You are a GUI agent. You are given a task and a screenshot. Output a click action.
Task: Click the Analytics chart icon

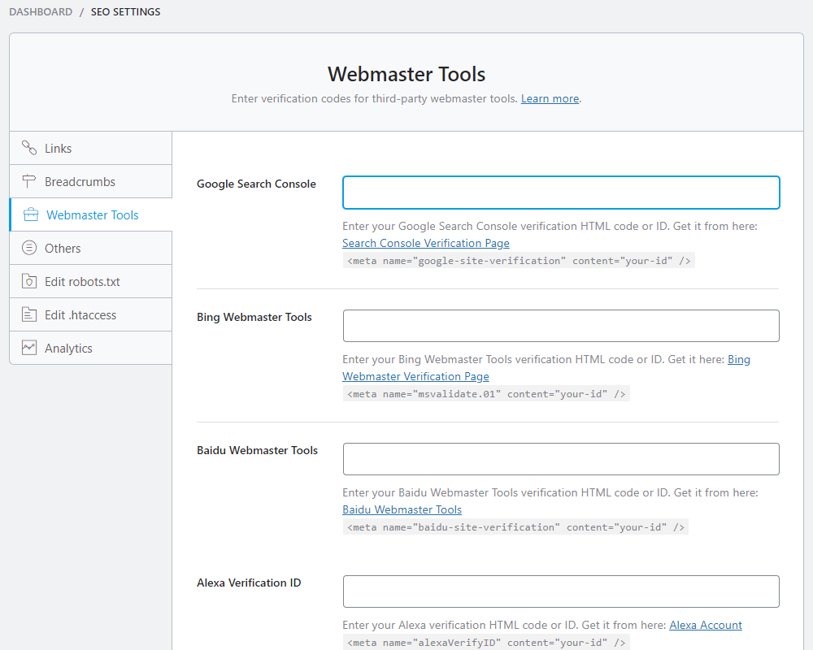pos(29,348)
